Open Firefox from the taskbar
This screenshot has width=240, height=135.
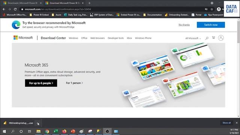click(64, 131)
